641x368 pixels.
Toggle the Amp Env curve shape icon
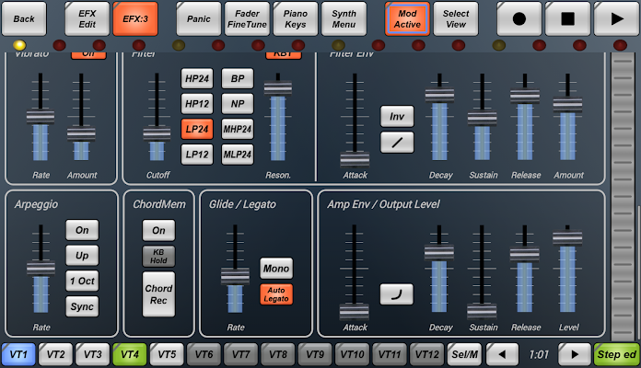tap(397, 294)
